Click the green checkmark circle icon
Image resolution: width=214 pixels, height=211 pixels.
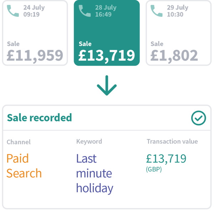click(x=198, y=118)
